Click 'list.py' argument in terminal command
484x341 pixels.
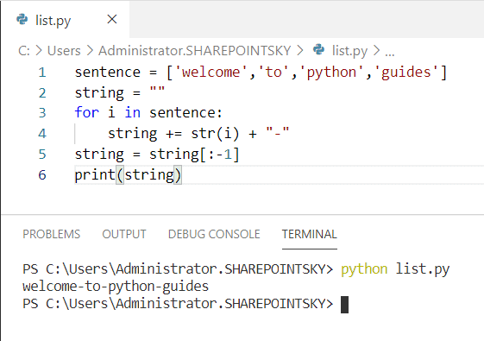click(423, 269)
